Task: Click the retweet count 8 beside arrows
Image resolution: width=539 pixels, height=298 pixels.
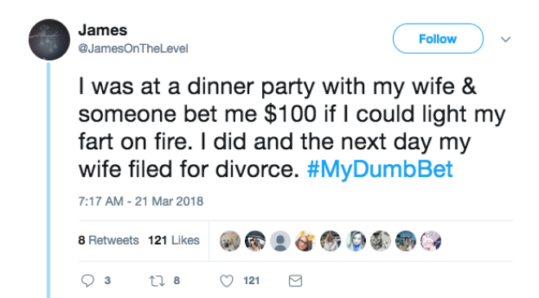Action: [176, 281]
